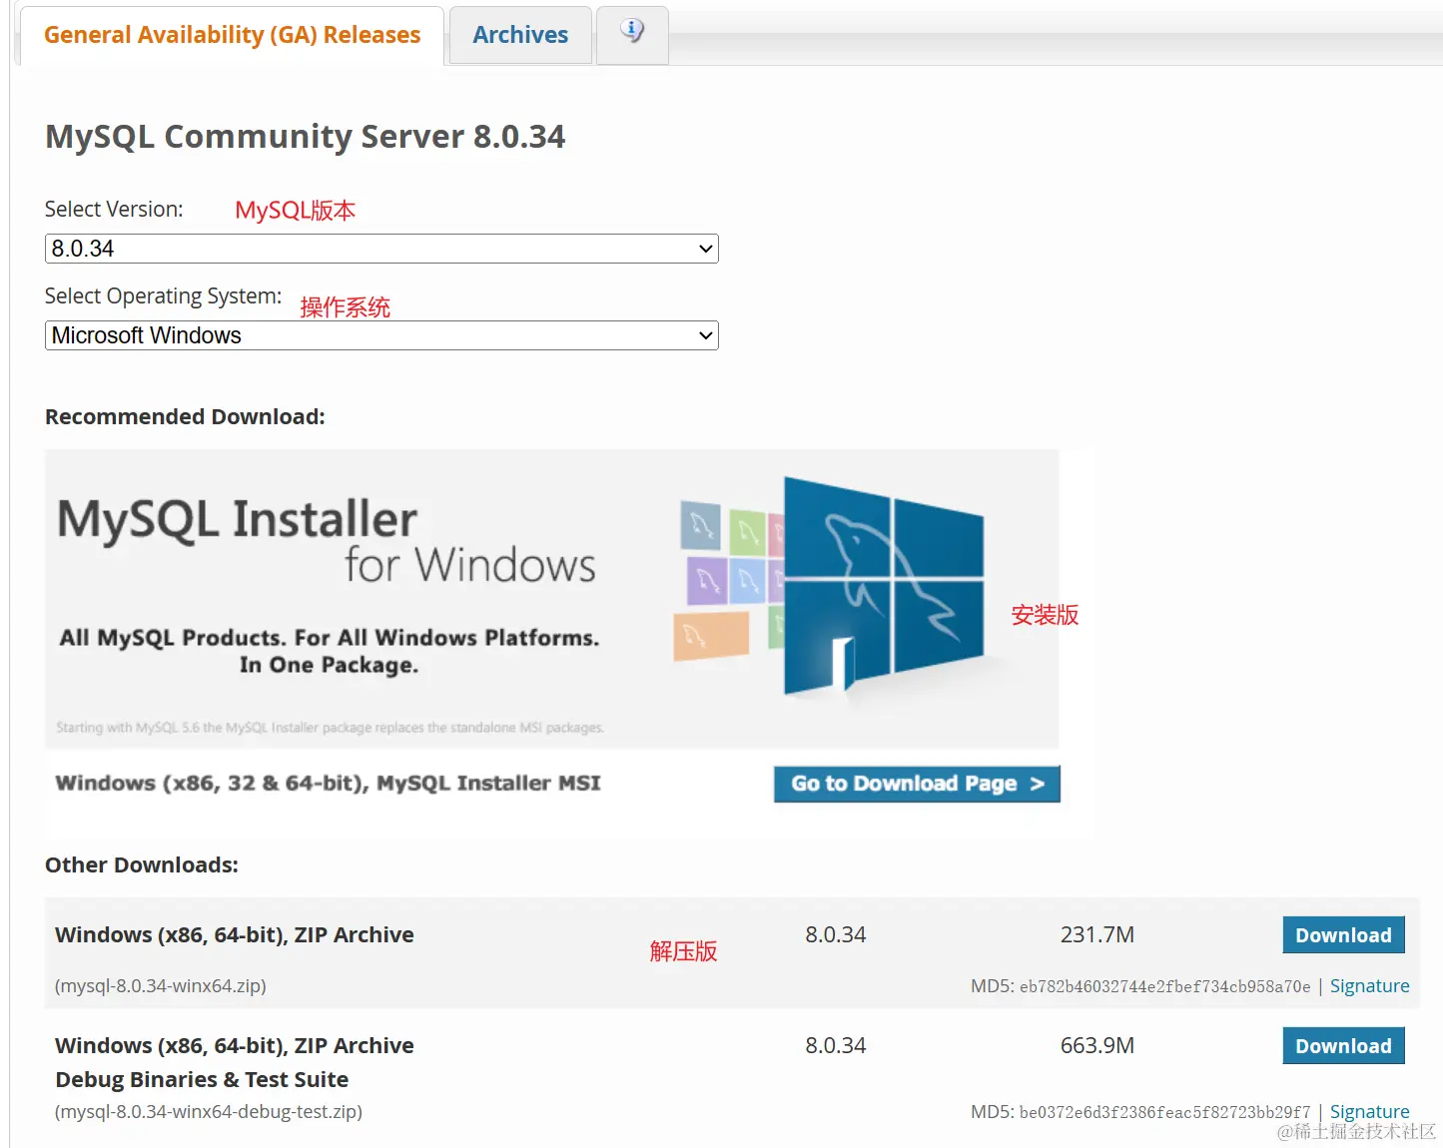The image size is (1443, 1148).
Task: Click the MySQL Community Server 8.0.34 heading
Action: [306, 136]
